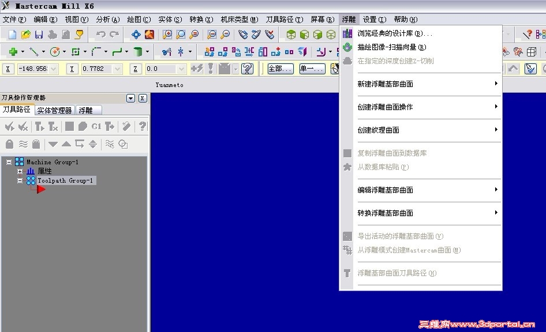
Task: Open the Z coordinate dropdown
Action: 181,69
